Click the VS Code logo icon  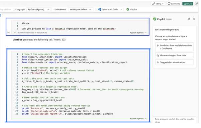[99, 9]
